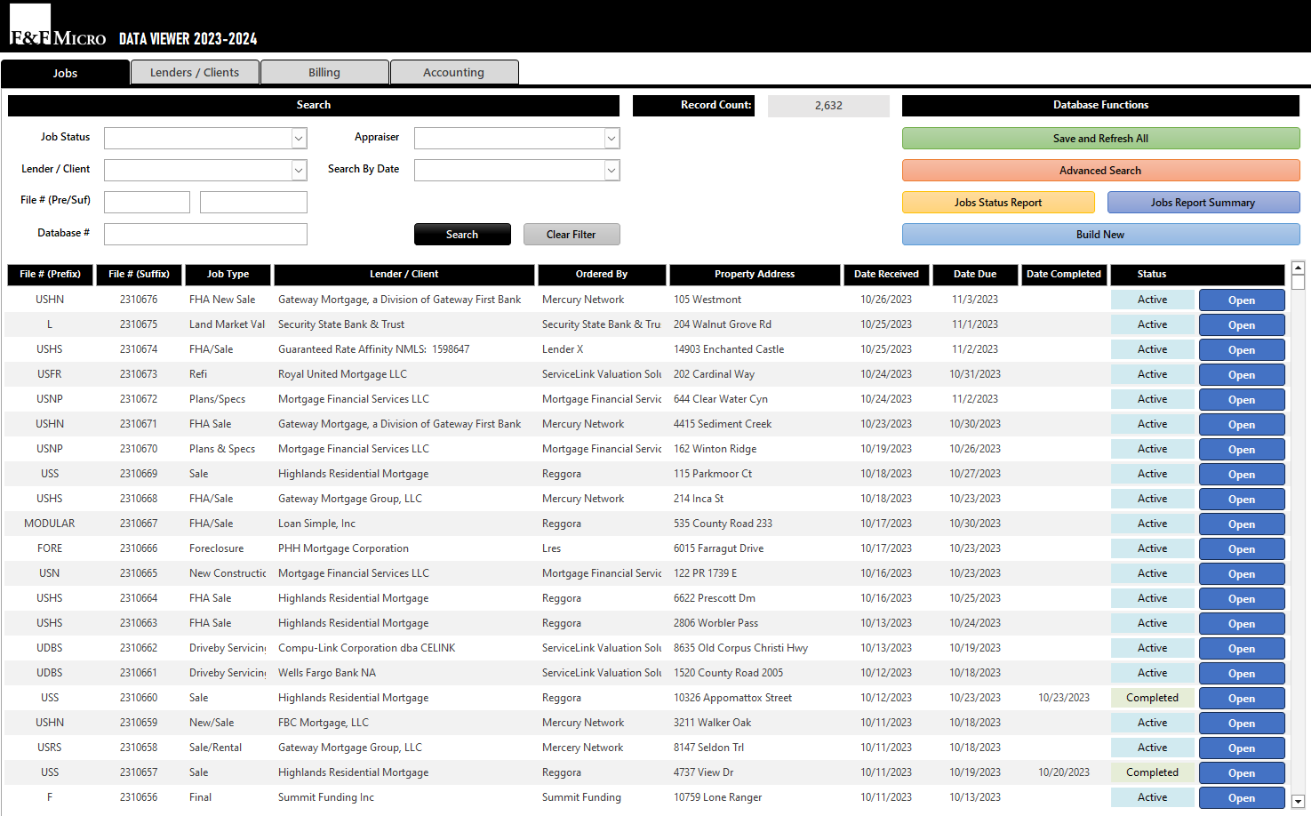Click the Lender / Client column header
This screenshot has height=816, width=1311.
click(x=404, y=274)
